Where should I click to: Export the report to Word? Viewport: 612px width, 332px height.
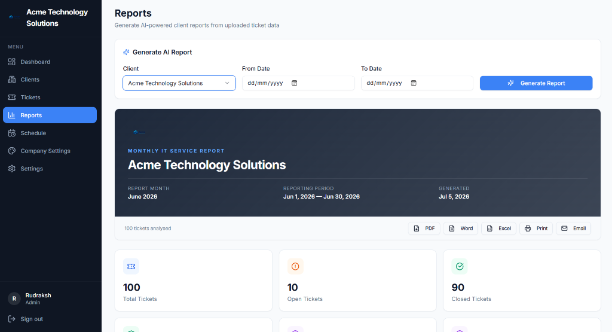(461, 229)
